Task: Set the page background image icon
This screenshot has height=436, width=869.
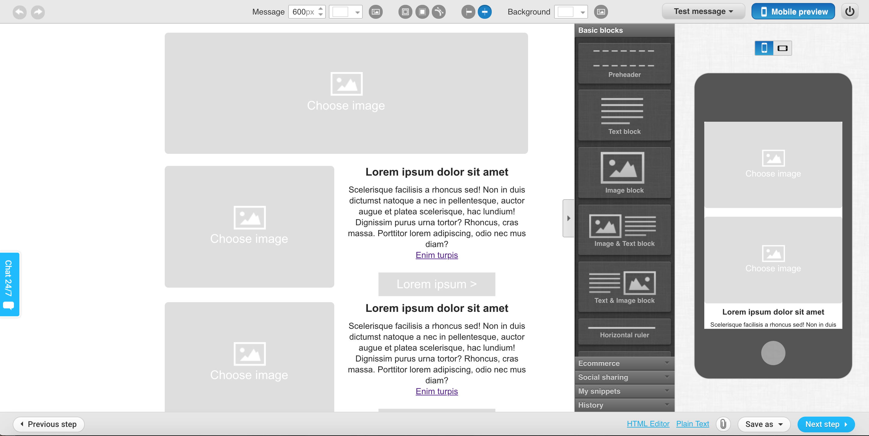Action: pyautogui.click(x=601, y=12)
